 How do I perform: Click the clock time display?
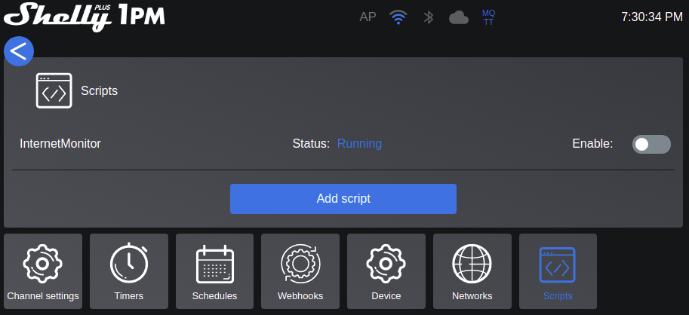(652, 17)
